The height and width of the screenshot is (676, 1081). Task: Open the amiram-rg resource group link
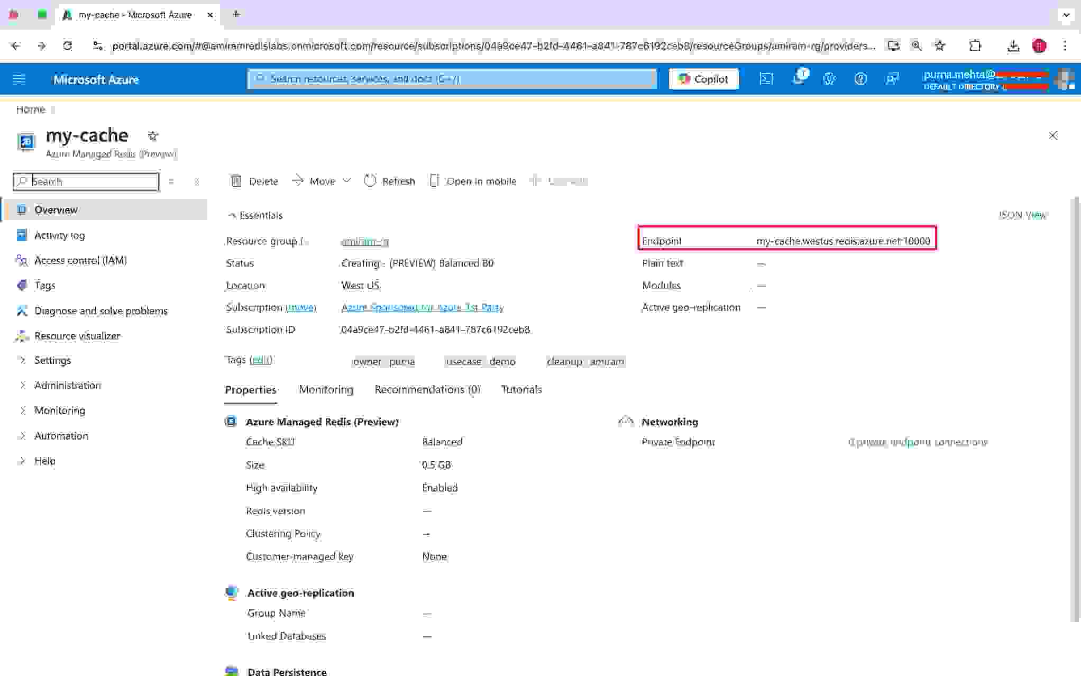click(x=365, y=242)
